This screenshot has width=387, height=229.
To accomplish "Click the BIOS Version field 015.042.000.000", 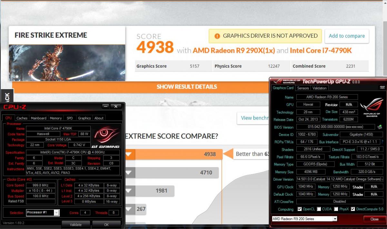I will pos(336,127).
